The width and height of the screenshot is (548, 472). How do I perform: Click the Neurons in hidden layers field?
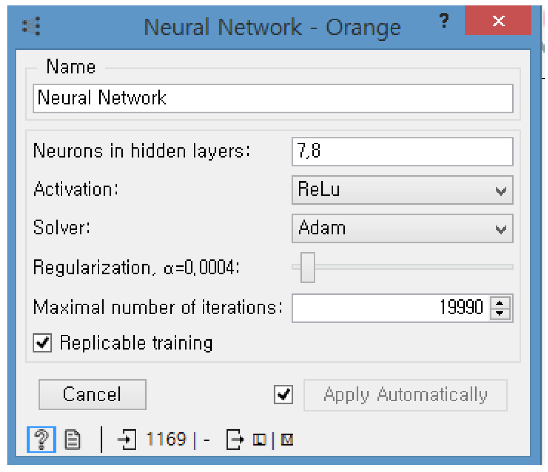[x=402, y=151]
